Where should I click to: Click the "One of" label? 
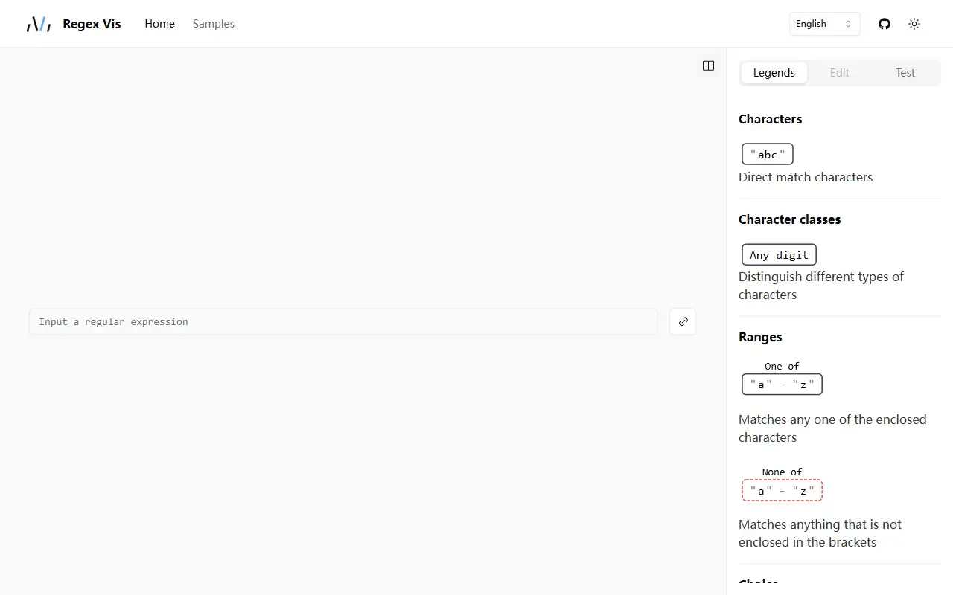point(782,366)
